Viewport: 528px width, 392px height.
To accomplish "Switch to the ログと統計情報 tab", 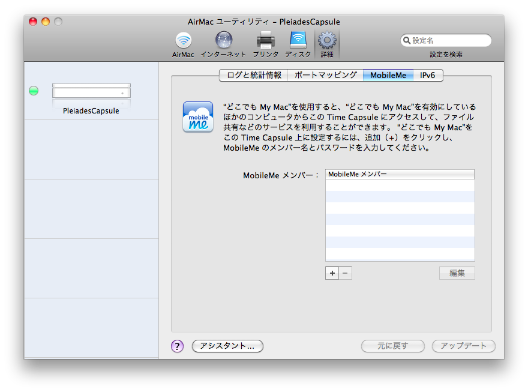I will 254,75.
